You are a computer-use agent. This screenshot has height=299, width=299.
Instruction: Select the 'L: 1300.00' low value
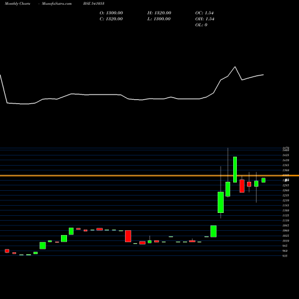(x=159, y=19)
